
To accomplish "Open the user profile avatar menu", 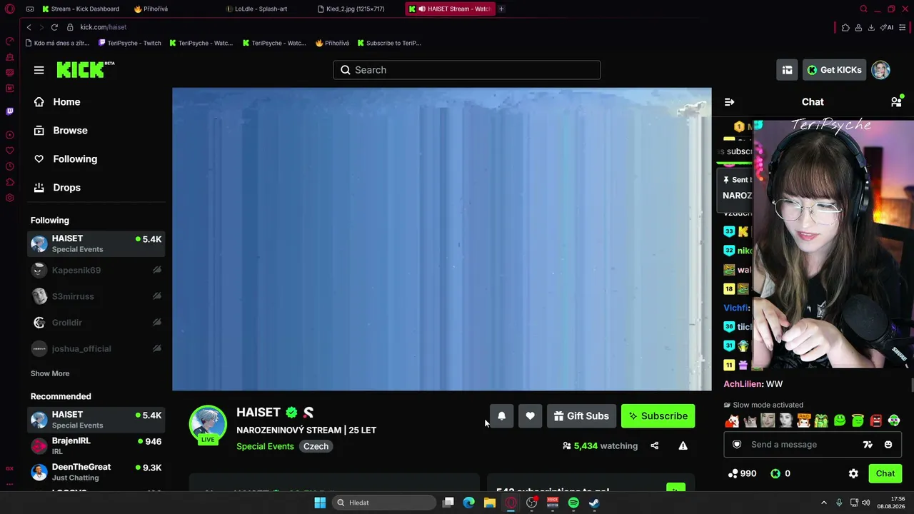I will coord(880,70).
